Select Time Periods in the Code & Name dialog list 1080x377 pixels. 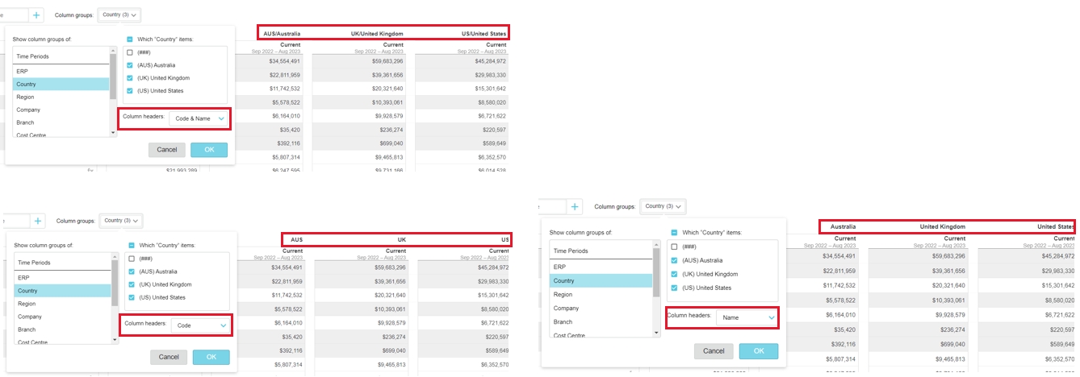[x=61, y=57]
